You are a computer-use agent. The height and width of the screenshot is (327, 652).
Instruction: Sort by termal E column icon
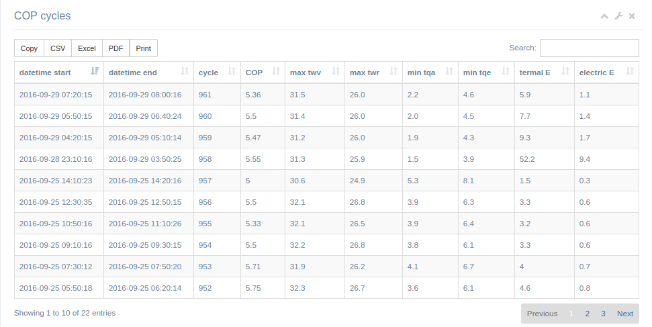click(x=565, y=72)
